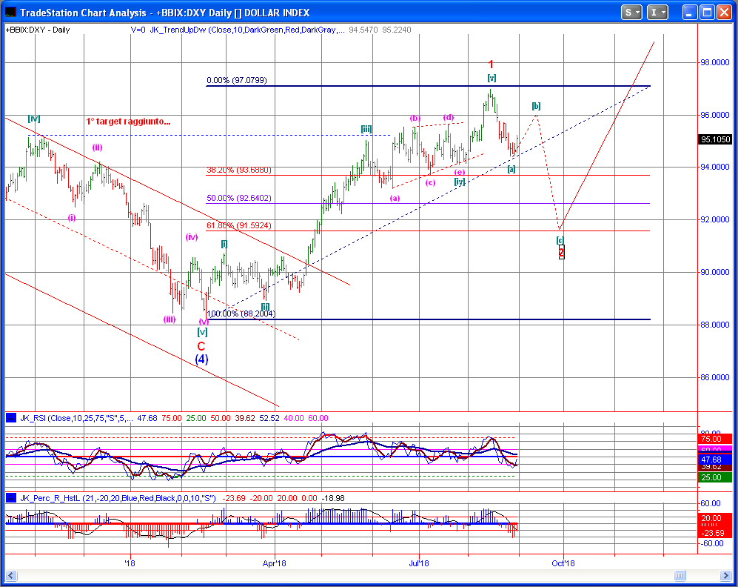Select the '100.00% (88.2004)' Fibonacci label

click(241, 314)
